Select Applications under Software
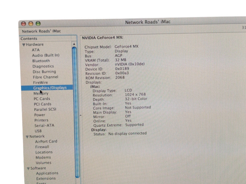This screenshot has width=246, height=184. tap(47, 173)
